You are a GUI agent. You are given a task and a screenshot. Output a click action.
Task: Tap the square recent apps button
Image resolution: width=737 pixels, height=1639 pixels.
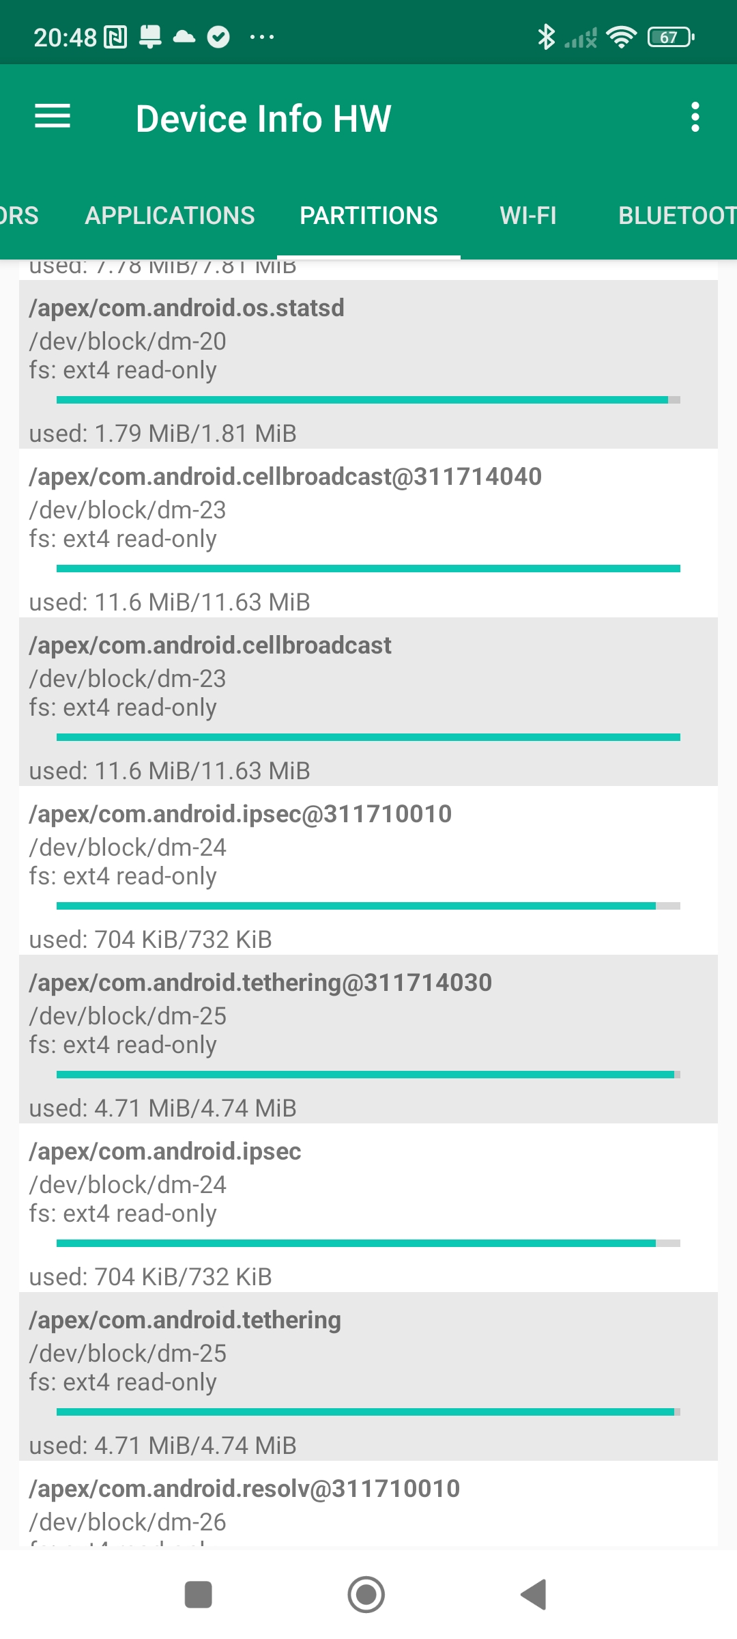198,1595
